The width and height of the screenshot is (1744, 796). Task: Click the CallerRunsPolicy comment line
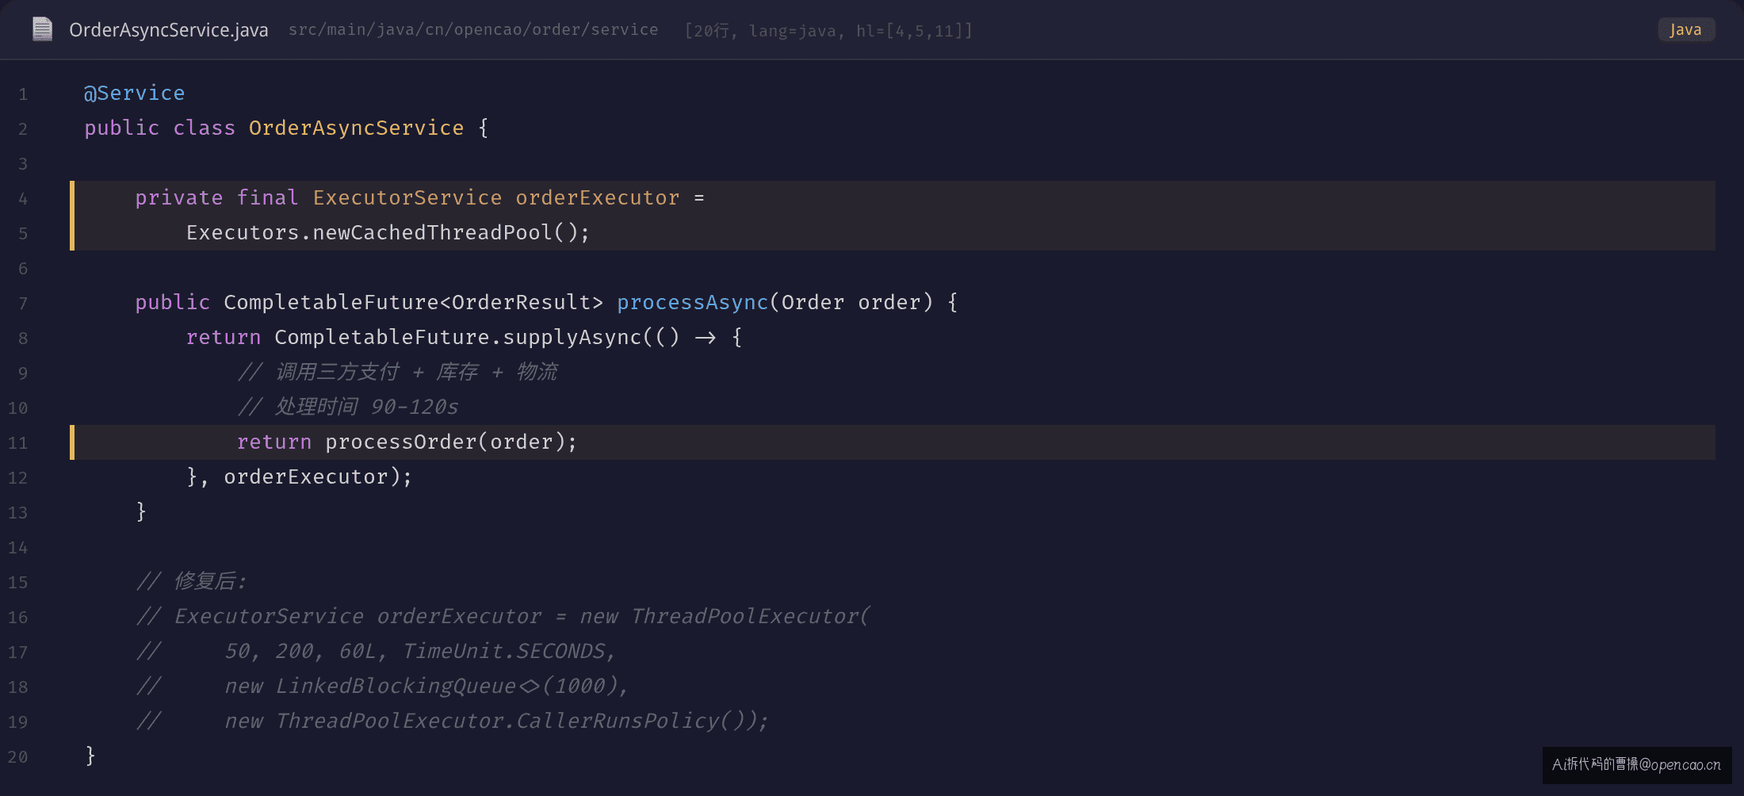pyautogui.click(x=452, y=721)
